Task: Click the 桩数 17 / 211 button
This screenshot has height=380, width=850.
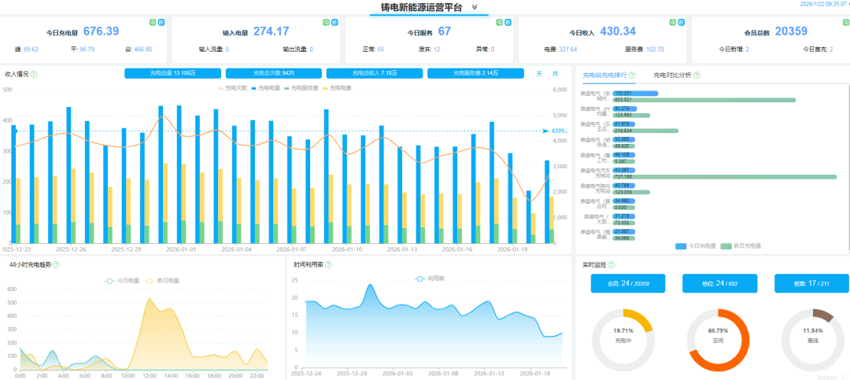Action: point(811,283)
